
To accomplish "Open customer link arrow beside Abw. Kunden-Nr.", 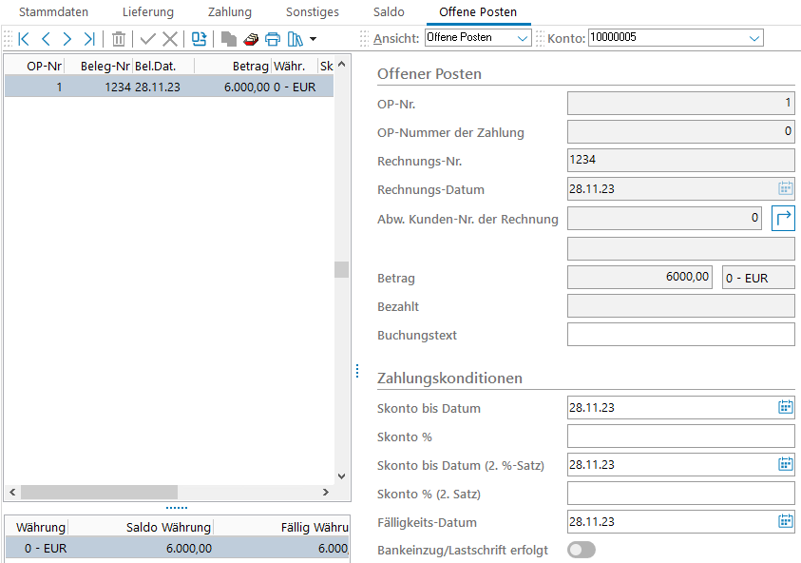I will coord(783,218).
